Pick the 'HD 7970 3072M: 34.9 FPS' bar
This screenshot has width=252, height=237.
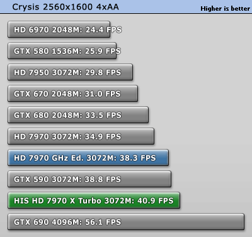click(x=81, y=136)
